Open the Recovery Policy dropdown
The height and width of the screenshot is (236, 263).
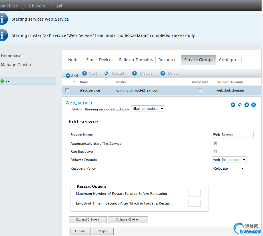[228, 168]
